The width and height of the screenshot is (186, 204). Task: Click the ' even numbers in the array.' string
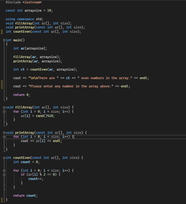click(105, 78)
